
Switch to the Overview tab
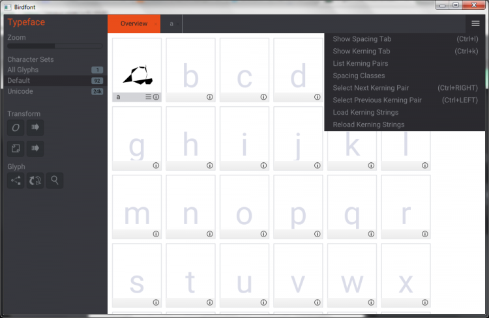coord(134,23)
